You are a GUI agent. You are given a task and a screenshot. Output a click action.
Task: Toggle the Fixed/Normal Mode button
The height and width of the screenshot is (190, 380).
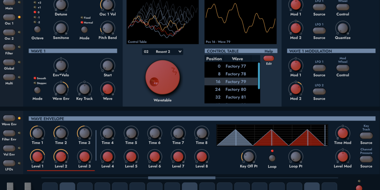[x=84, y=29]
